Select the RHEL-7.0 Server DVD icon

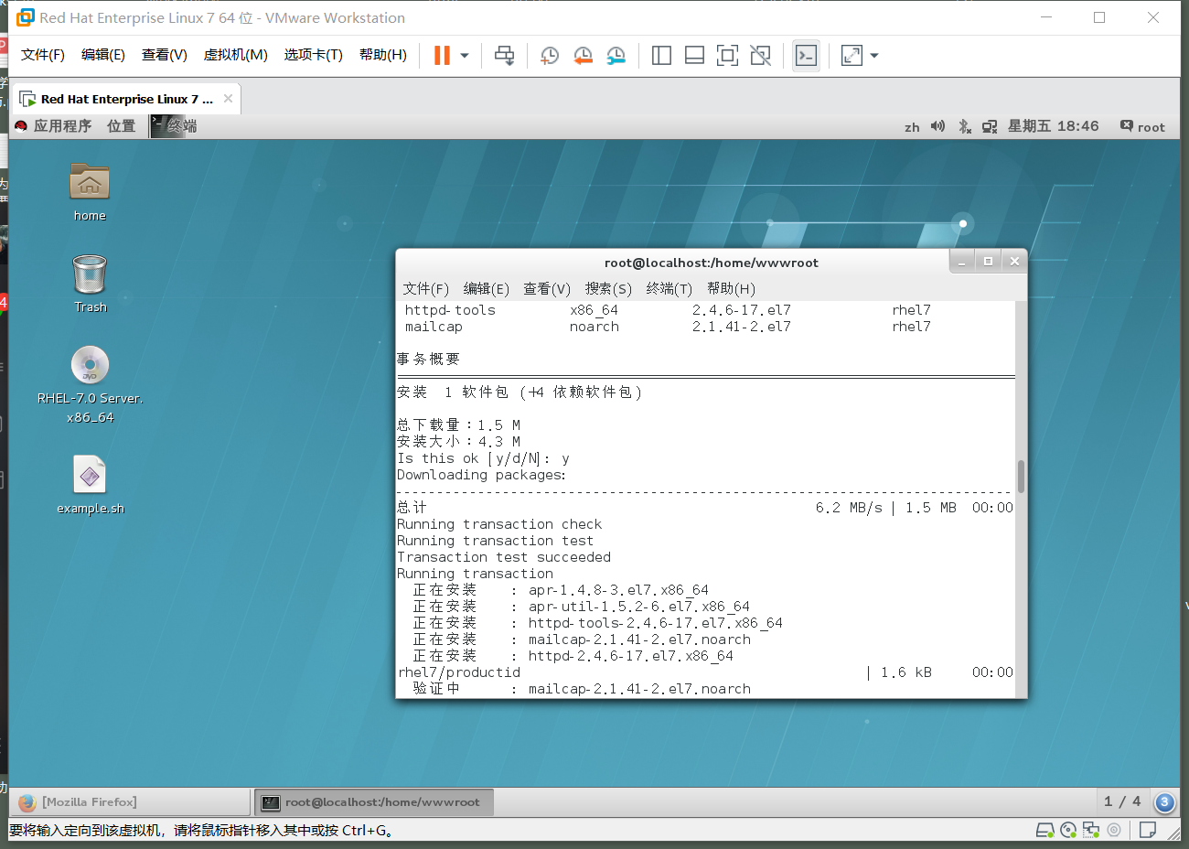[90, 384]
